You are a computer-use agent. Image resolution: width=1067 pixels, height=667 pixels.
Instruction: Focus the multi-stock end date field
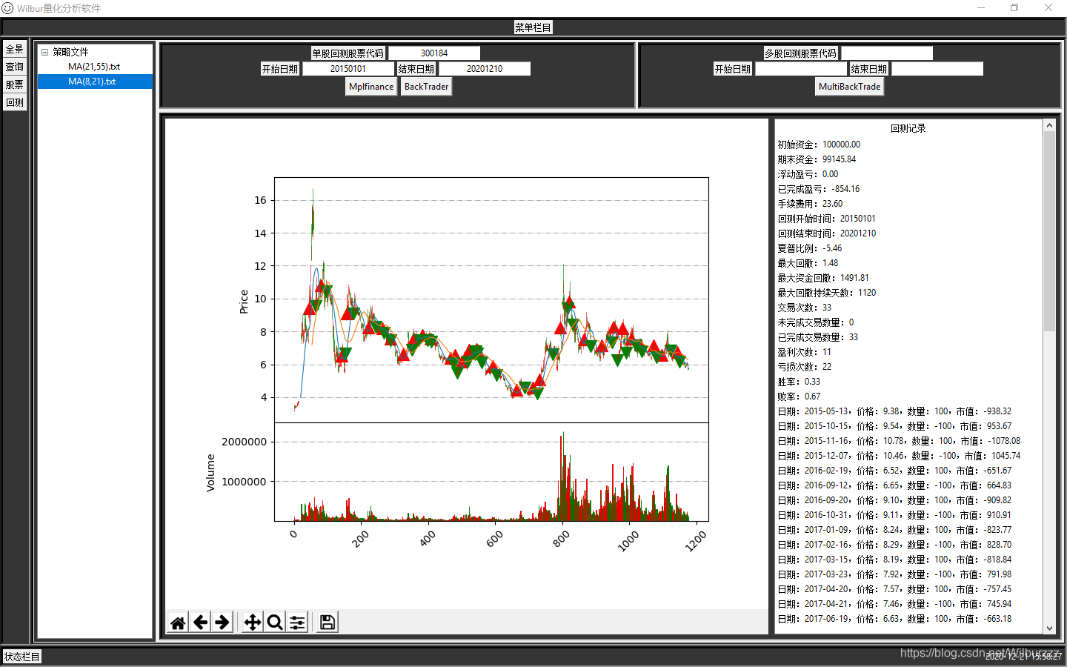coord(937,69)
